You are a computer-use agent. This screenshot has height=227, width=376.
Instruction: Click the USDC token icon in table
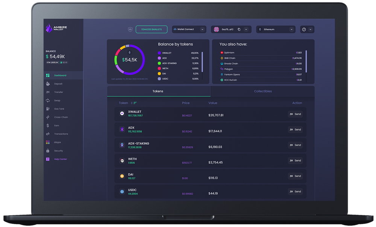122,192
